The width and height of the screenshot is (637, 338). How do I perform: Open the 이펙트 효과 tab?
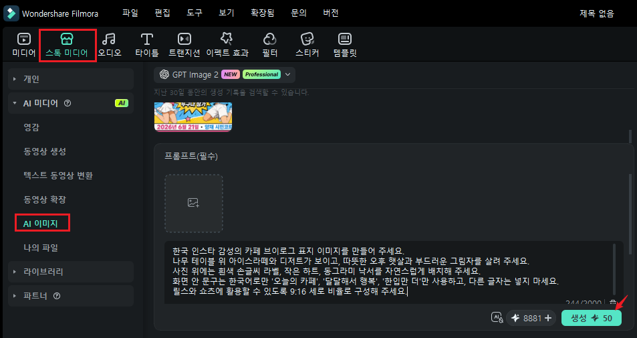click(x=227, y=45)
